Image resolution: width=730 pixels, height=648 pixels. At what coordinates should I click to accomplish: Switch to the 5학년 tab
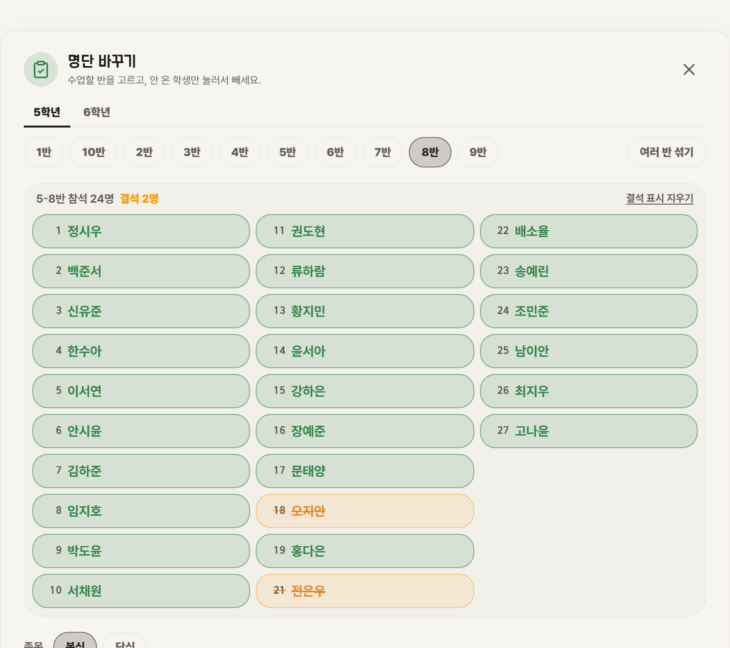(47, 112)
